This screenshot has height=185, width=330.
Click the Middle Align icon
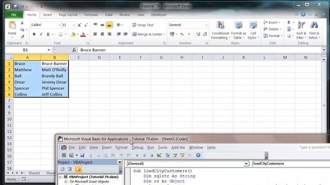[102, 25]
